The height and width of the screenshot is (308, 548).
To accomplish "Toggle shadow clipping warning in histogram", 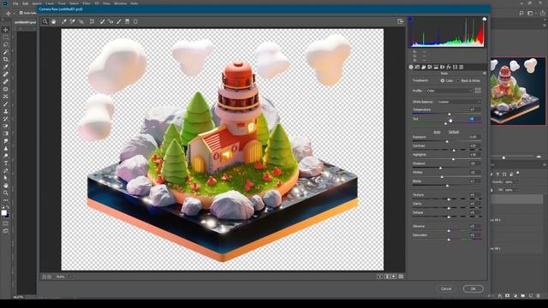I will click(410, 19).
